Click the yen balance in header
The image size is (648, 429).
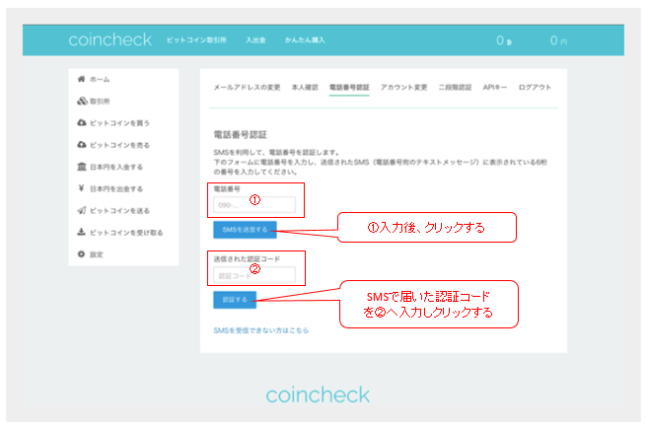pos(558,40)
